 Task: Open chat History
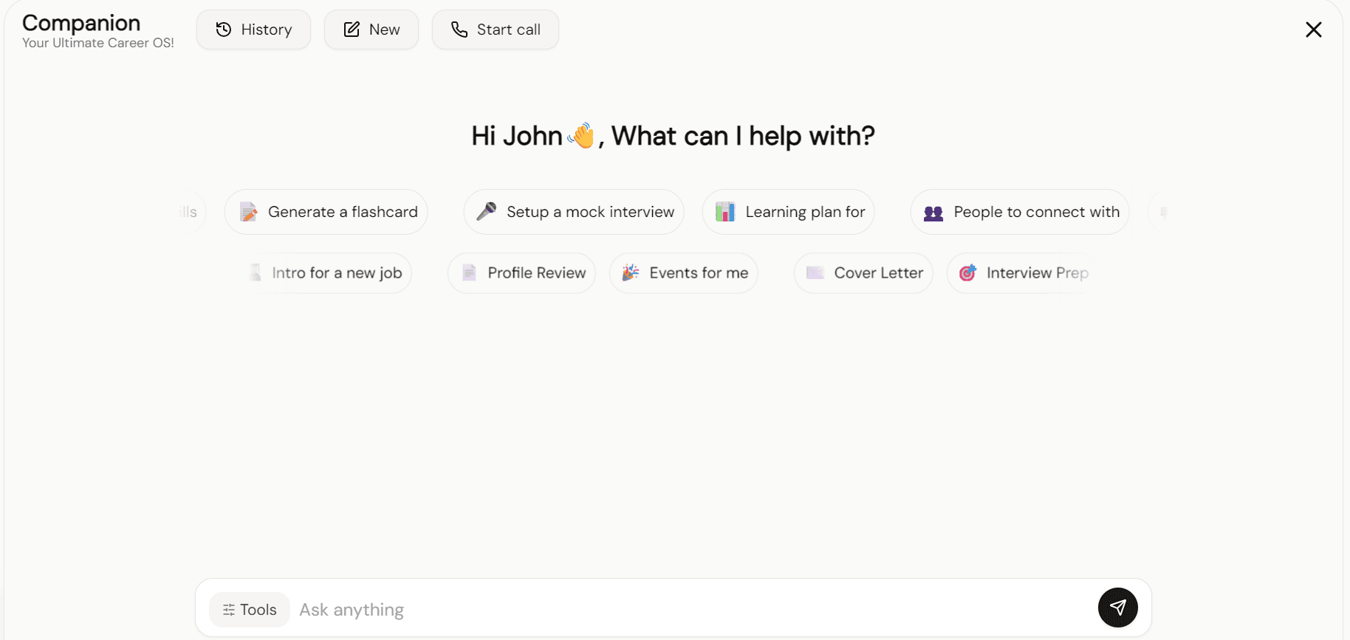pos(253,30)
